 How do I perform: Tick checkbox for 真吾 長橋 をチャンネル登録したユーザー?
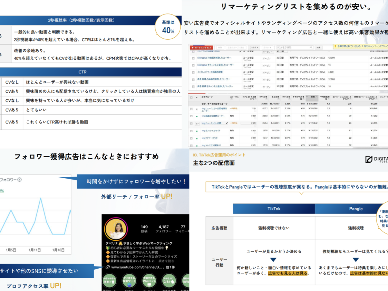[x=193, y=87]
